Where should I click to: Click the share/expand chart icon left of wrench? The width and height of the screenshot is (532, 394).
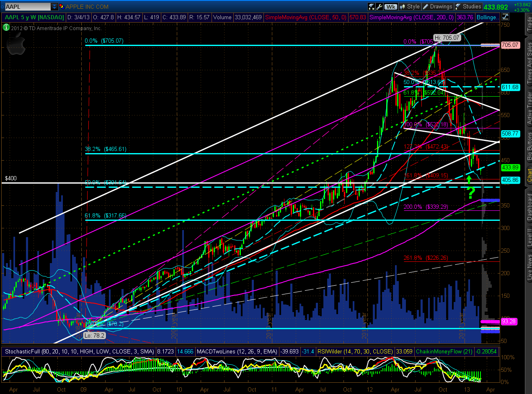pos(371,7)
